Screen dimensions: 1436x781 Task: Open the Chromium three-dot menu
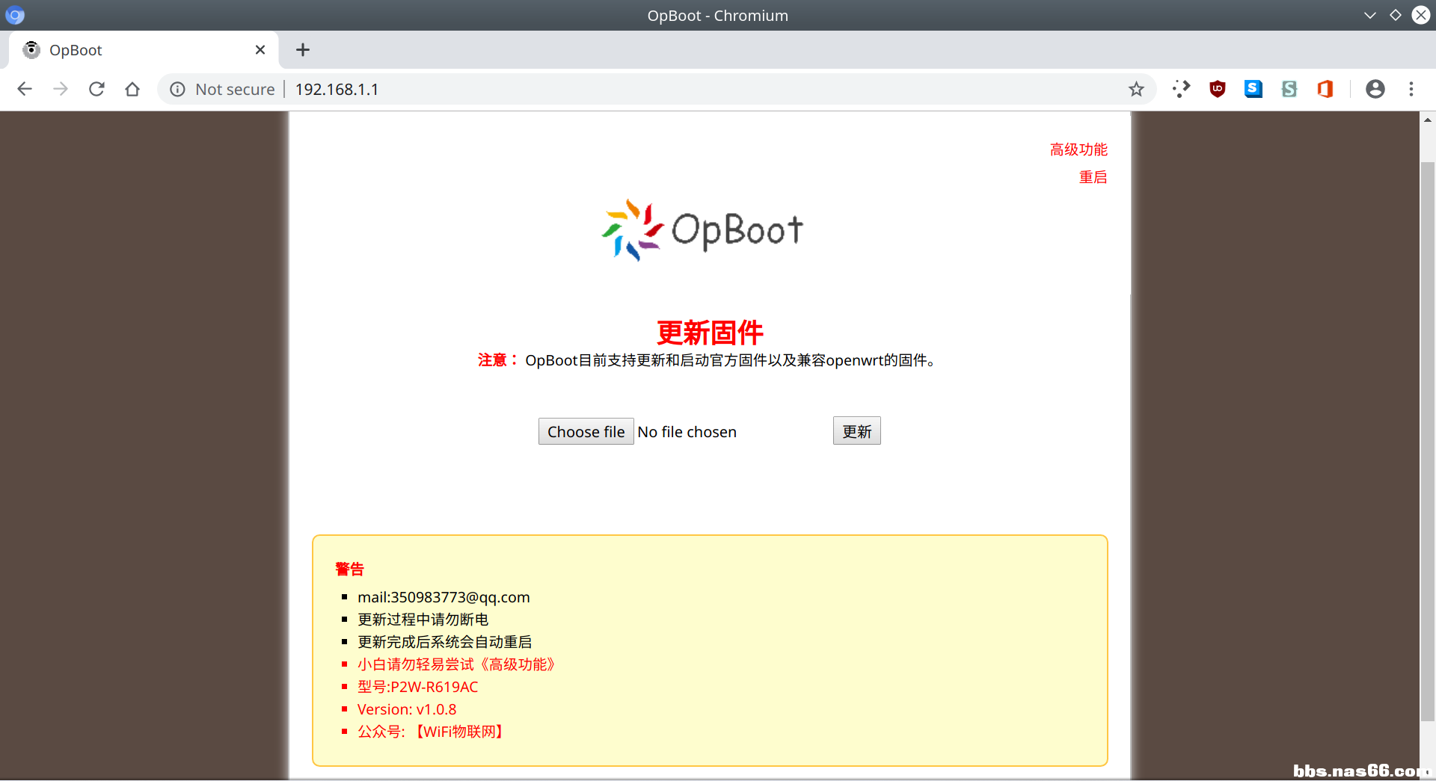pos(1411,89)
